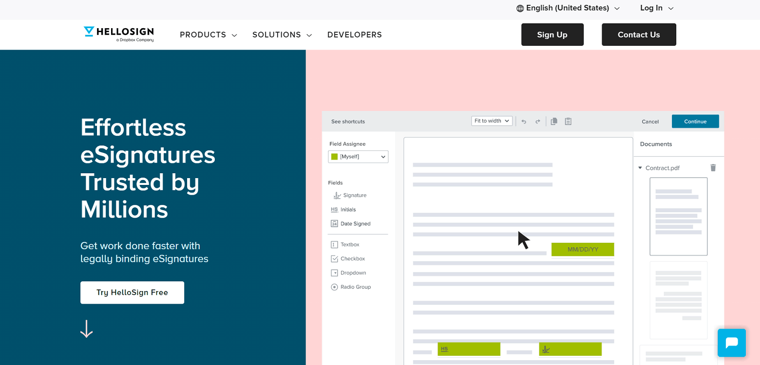Open English (United States) language dropdown
The image size is (760, 365).
tap(568, 8)
